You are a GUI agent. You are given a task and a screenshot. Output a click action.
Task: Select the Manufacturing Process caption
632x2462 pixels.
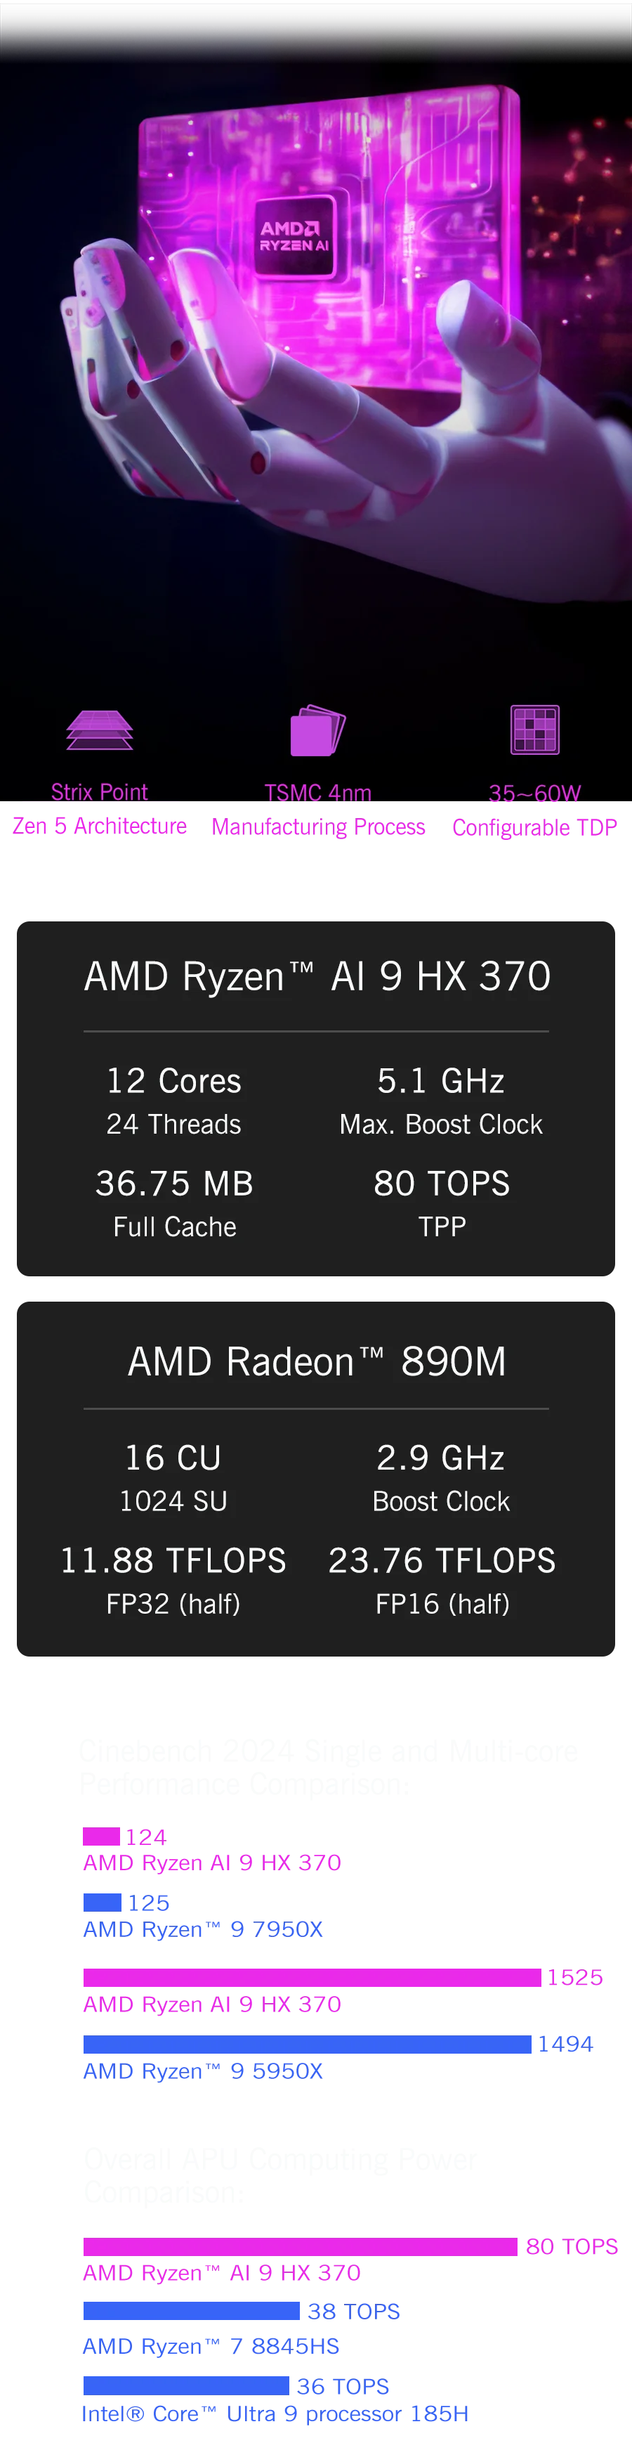tap(318, 827)
